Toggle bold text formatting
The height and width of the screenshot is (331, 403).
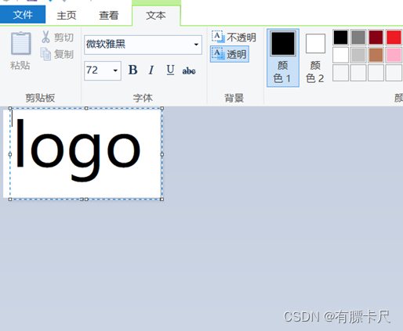(133, 70)
